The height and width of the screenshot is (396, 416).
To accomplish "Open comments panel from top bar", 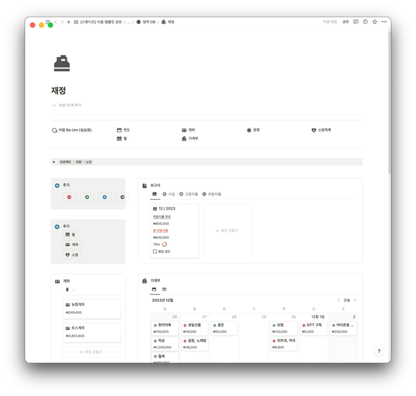I will [356, 22].
